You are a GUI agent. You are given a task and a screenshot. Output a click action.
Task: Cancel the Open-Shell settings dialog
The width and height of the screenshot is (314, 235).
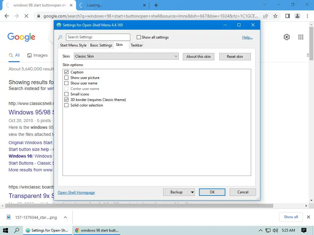[243, 192]
